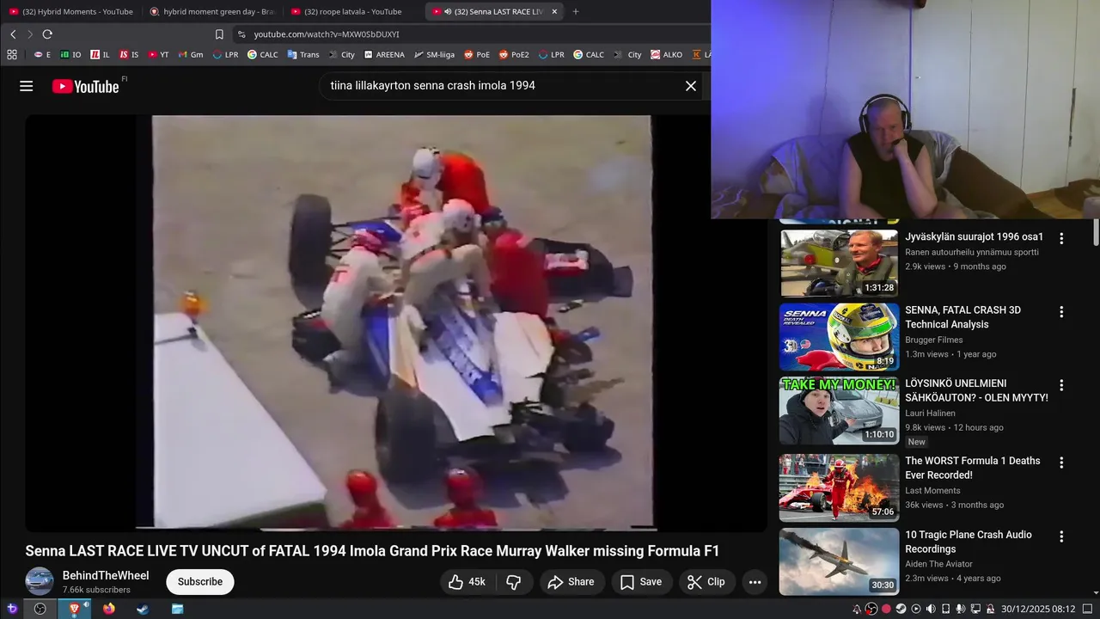Open the system clock 30/12/2025 08:12
This screenshot has width=1100, height=619.
point(1038,609)
